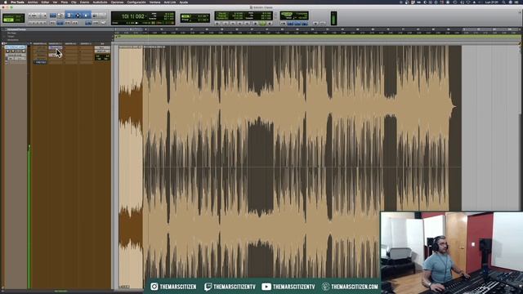Image resolution: width=523 pixels, height=294 pixels.
Task: Open Spotlight search in macOS menu bar
Action: coord(504,2)
